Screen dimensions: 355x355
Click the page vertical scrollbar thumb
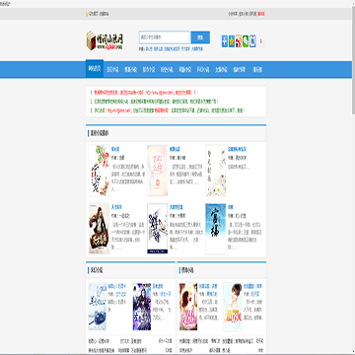(x=353, y=61)
